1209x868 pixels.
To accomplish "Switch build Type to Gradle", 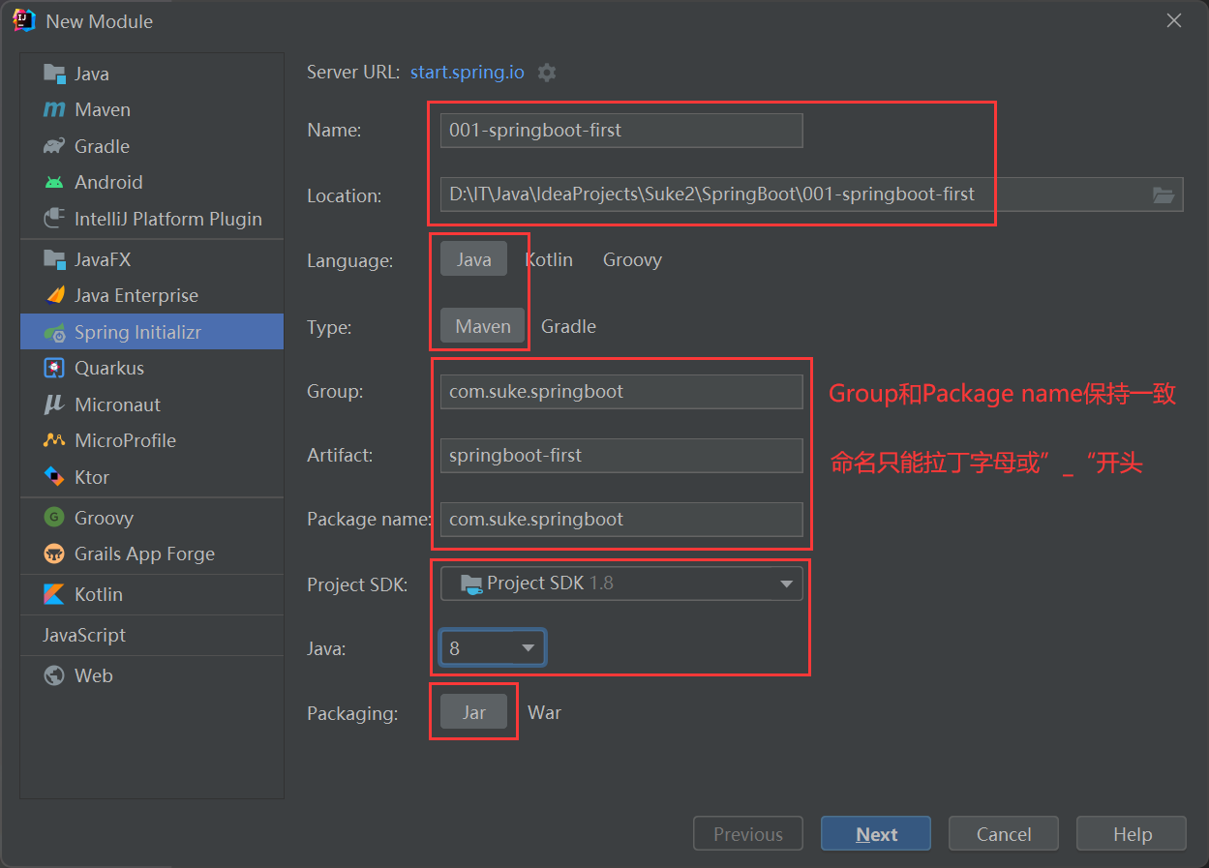I will pyautogui.click(x=568, y=327).
